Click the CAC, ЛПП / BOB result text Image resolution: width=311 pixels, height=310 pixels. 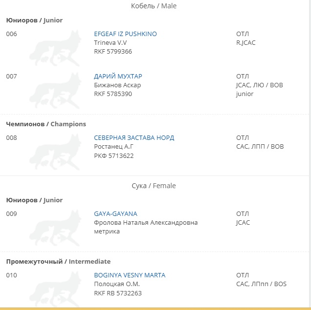(x=260, y=147)
